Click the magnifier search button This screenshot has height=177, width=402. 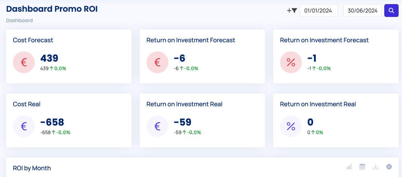click(x=391, y=11)
